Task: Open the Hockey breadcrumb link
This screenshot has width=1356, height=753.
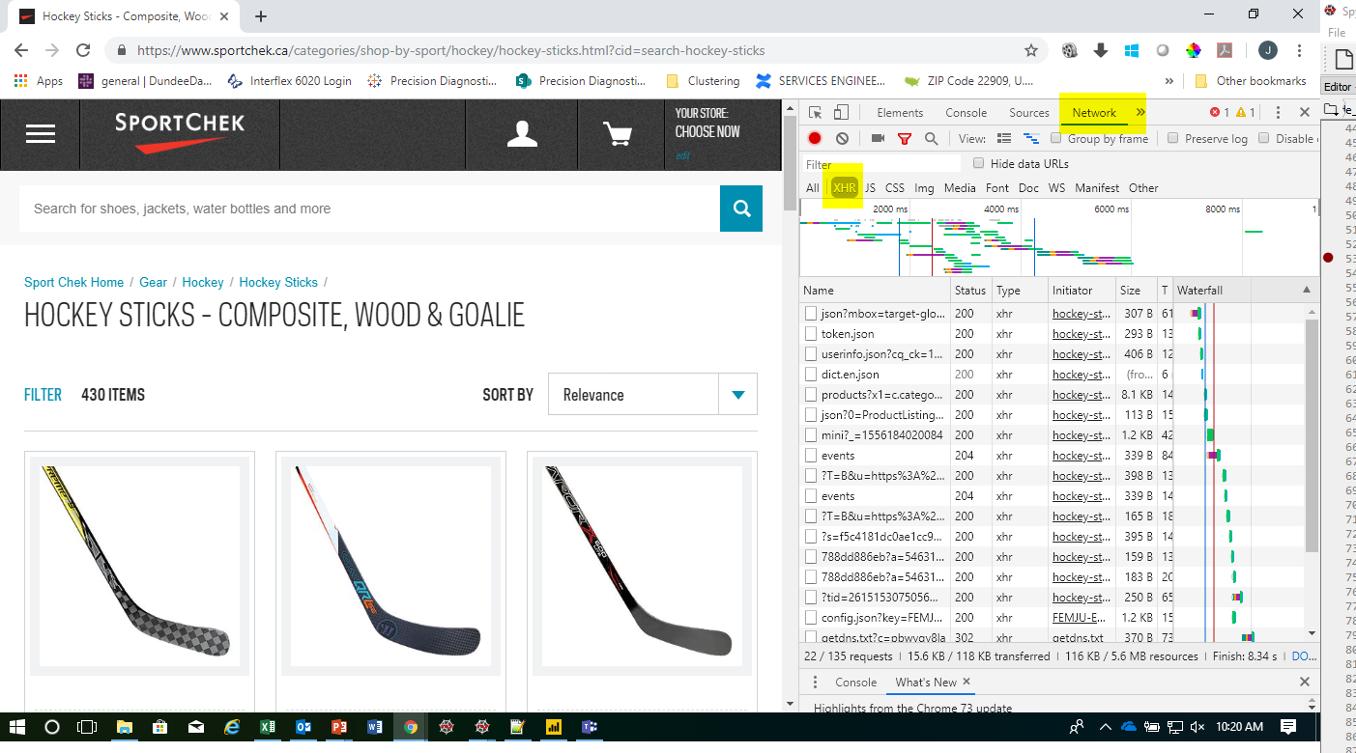Action: click(203, 283)
